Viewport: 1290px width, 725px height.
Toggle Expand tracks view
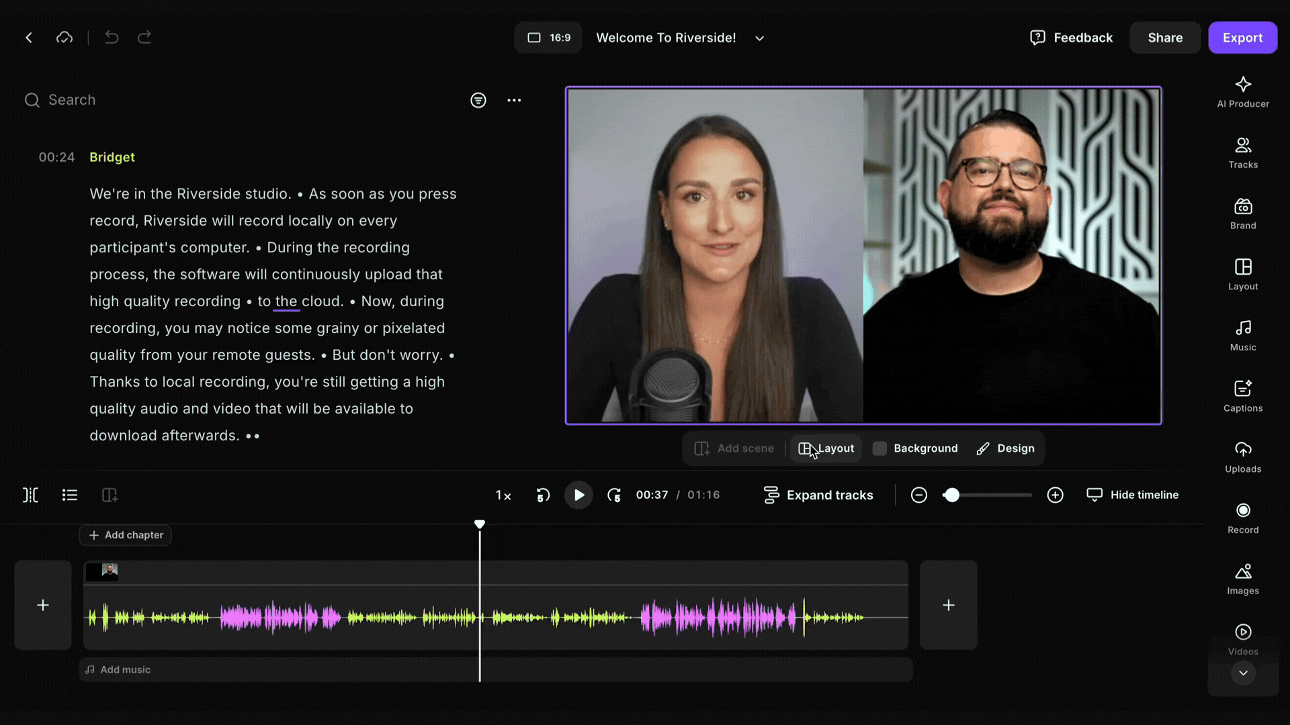point(818,495)
